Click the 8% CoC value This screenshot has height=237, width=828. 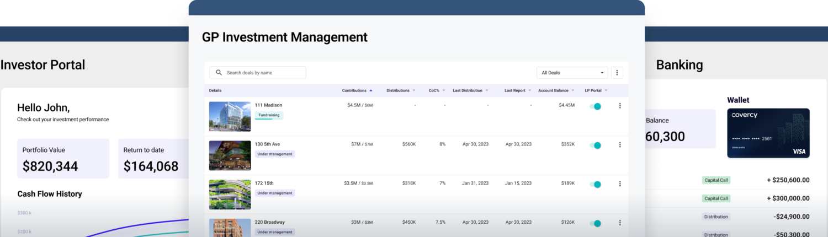[x=442, y=144]
